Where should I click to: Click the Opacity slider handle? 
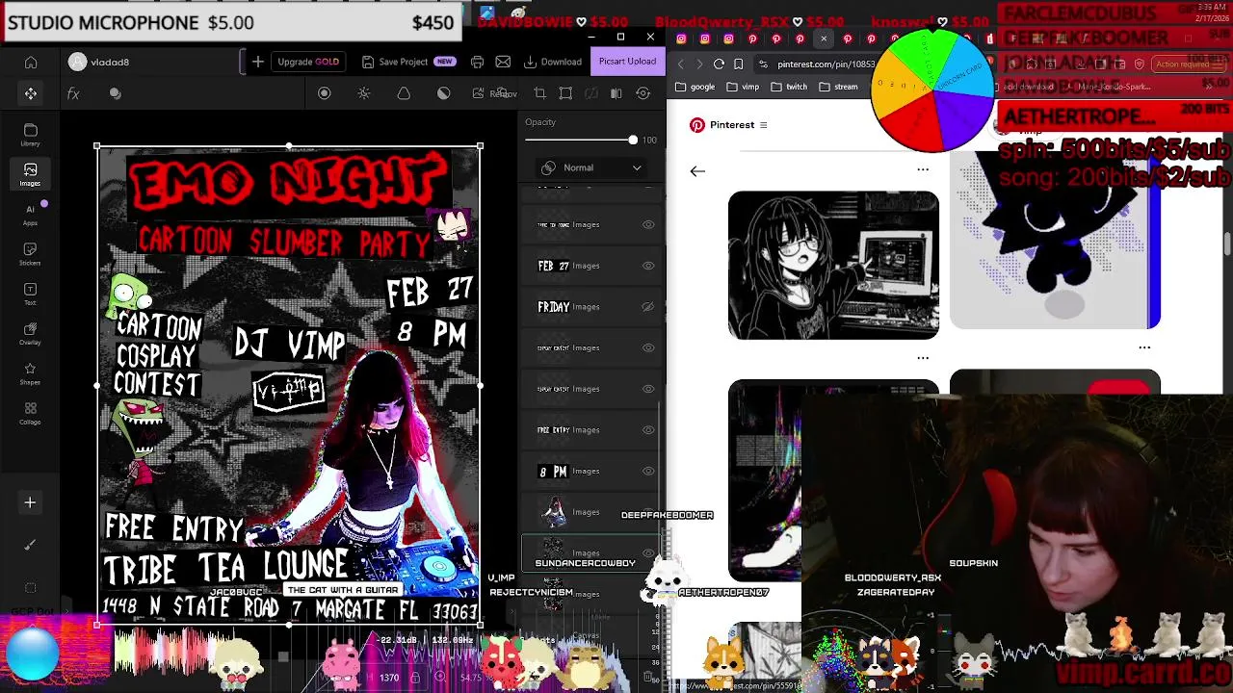pyautogui.click(x=633, y=141)
